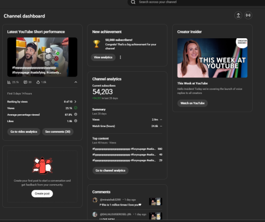
Task: Click Watch on YouTube button
Action: 192,103
